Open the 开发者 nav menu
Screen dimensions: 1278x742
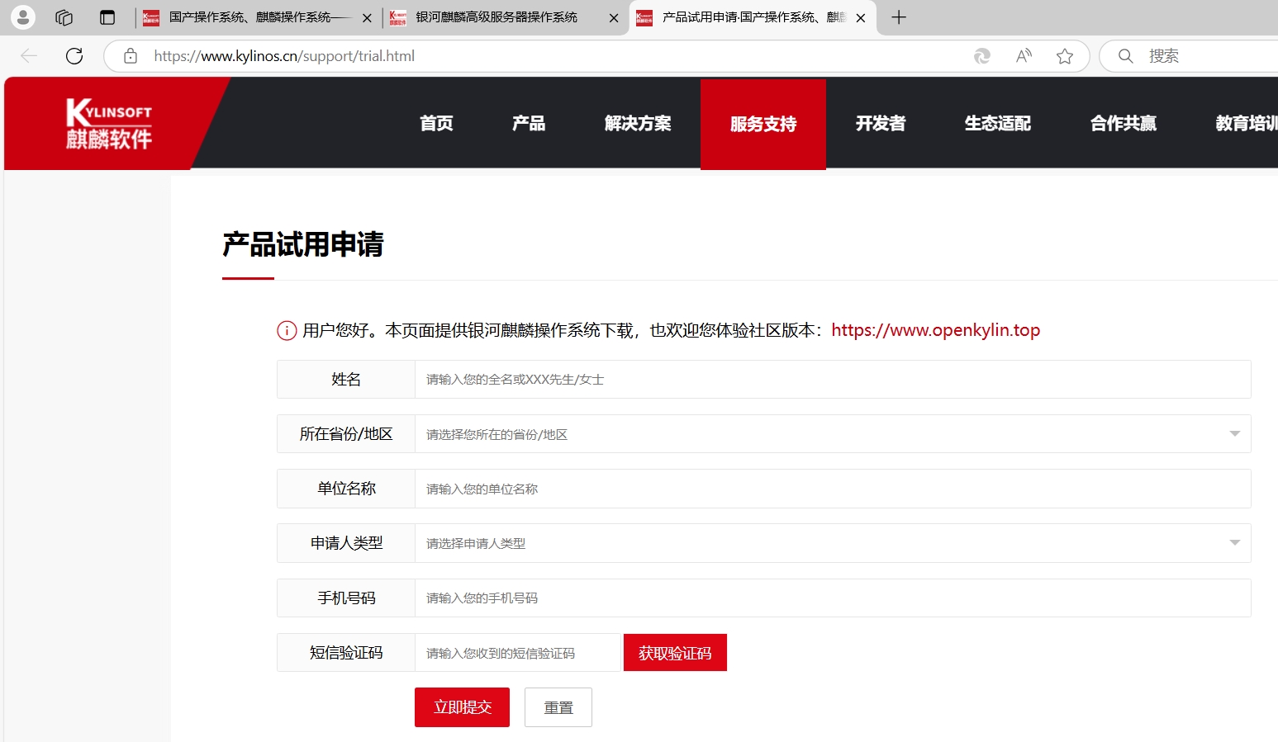pyautogui.click(x=881, y=124)
